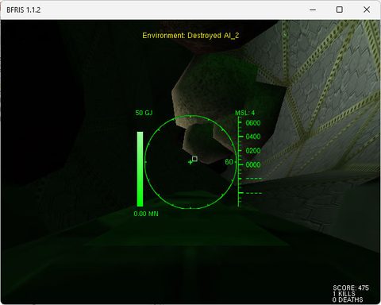This screenshot has width=381, height=305.
Task: Click the vertical green energy bar
Action: pos(140,169)
